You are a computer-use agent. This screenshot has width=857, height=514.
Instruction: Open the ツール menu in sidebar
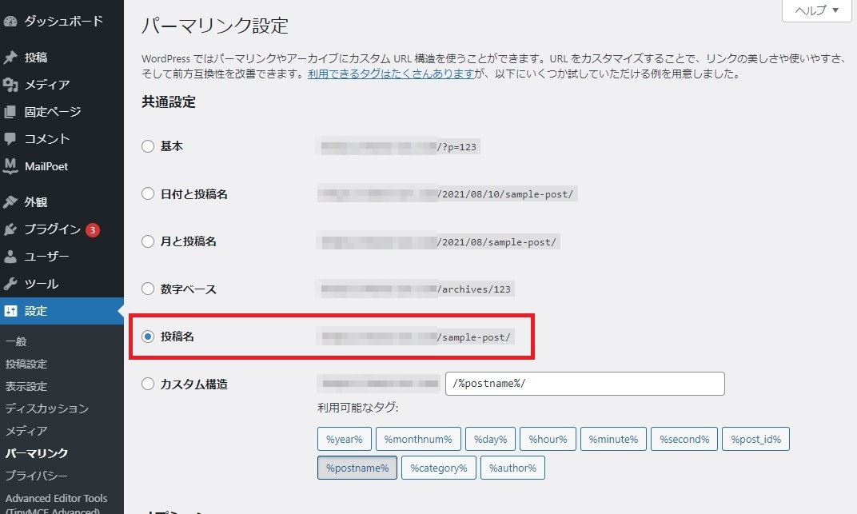pyautogui.click(x=41, y=284)
